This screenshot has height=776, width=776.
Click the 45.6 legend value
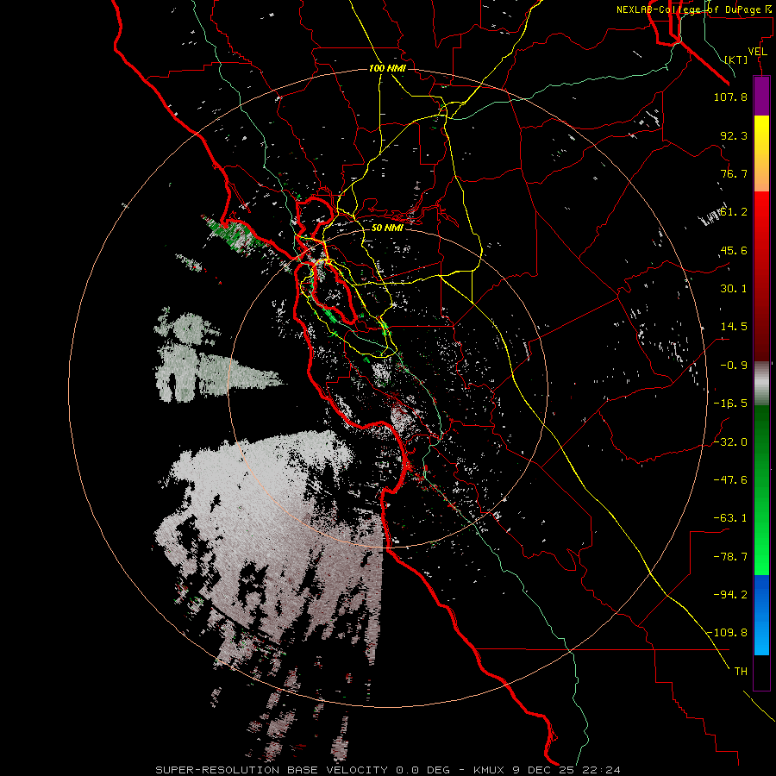point(734,250)
